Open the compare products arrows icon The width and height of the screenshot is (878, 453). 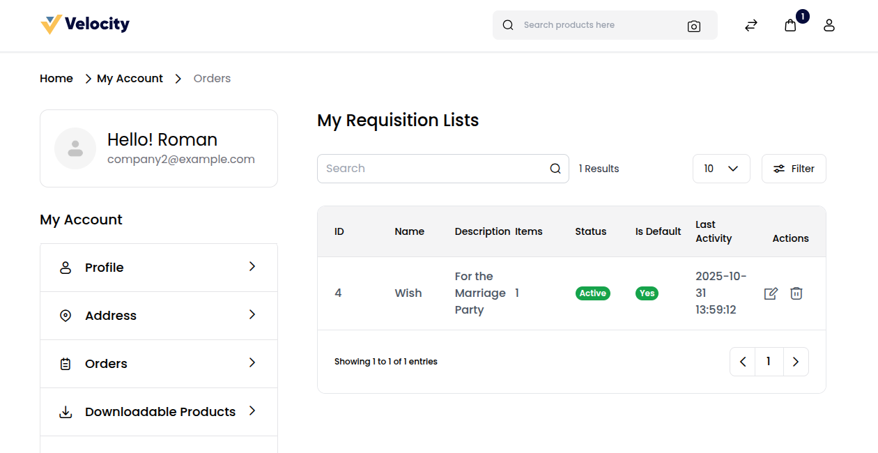click(750, 25)
